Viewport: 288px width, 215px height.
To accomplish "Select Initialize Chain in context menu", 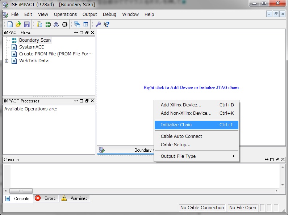I will [197, 125].
